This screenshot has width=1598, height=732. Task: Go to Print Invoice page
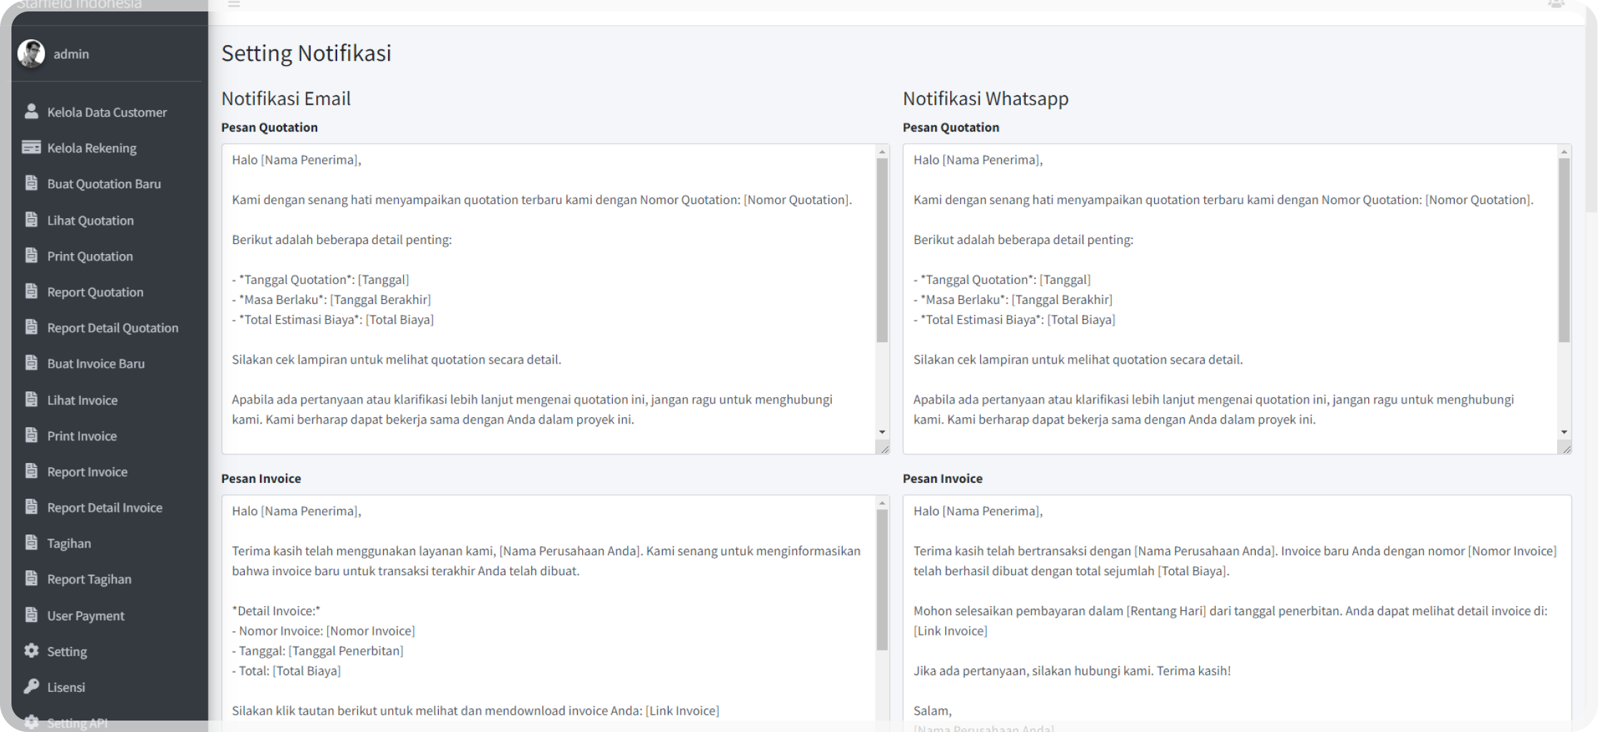click(82, 436)
